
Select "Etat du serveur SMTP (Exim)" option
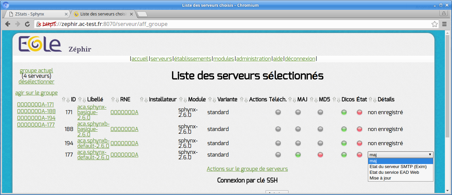point(398,166)
